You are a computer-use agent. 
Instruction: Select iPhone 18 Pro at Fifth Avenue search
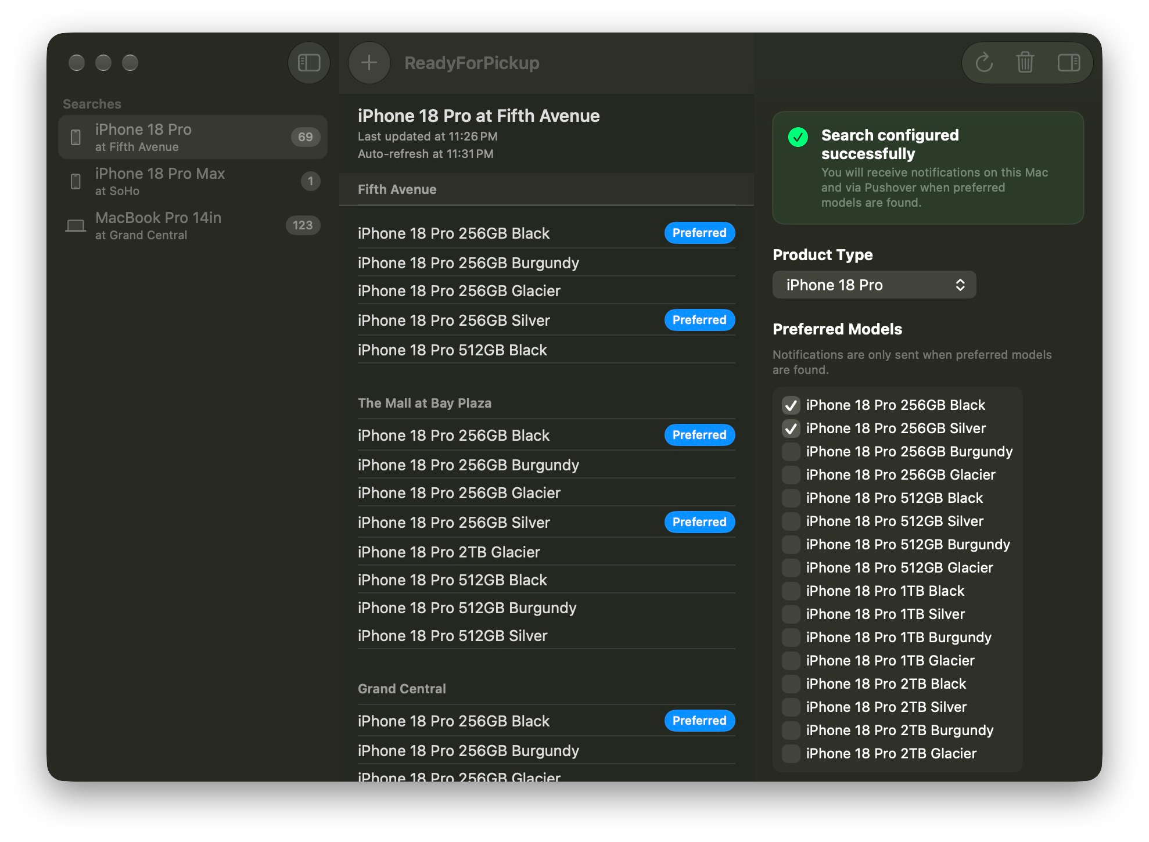pyautogui.click(x=193, y=137)
